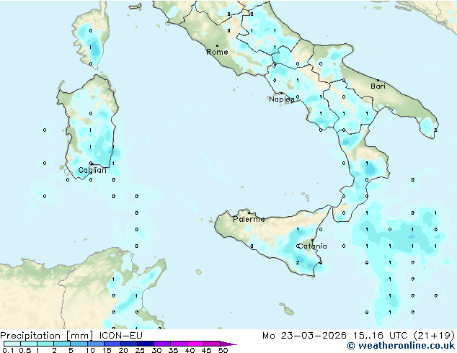457x353 pixels.
Task: Pick the 15–20 mm legend color
Action: point(112,344)
